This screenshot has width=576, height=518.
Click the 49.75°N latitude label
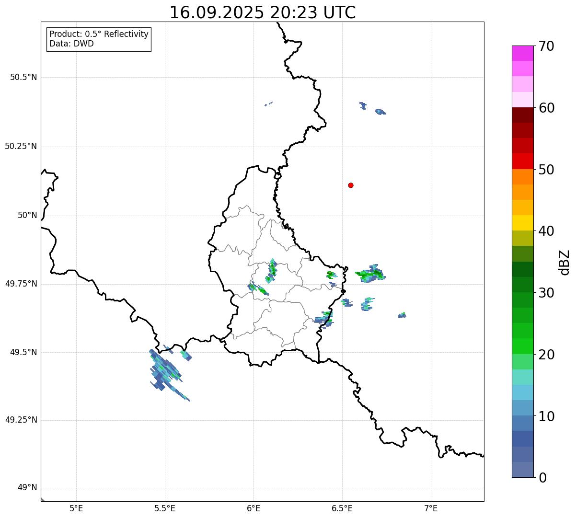tap(21, 284)
